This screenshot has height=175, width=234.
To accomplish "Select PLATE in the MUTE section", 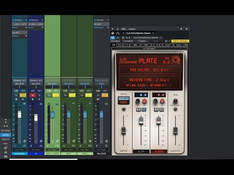I will point(124,102).
